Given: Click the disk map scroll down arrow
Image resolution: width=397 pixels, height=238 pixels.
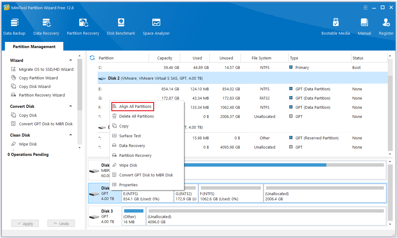Looking at the screenshot, I should click(x=390, y=225).
